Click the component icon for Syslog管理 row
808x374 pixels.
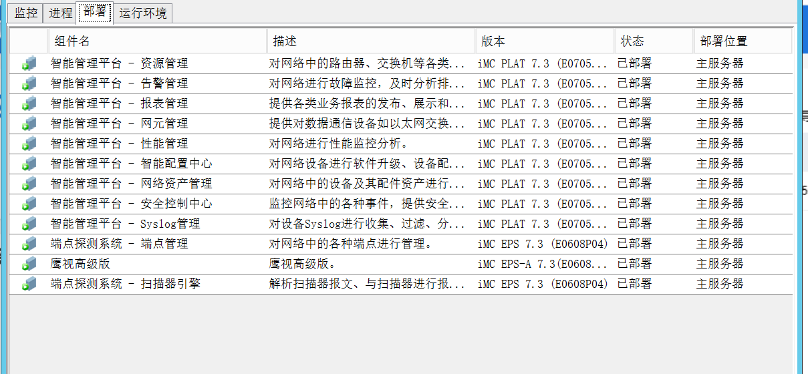[29, 224]
